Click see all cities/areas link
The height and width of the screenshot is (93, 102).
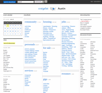tap(9, 43)
